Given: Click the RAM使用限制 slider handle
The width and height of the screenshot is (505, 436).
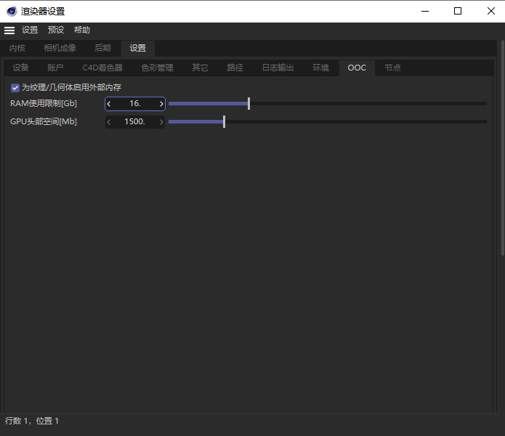Looking at the screenshot, I should pyautogui.click(x=249, y=104).
